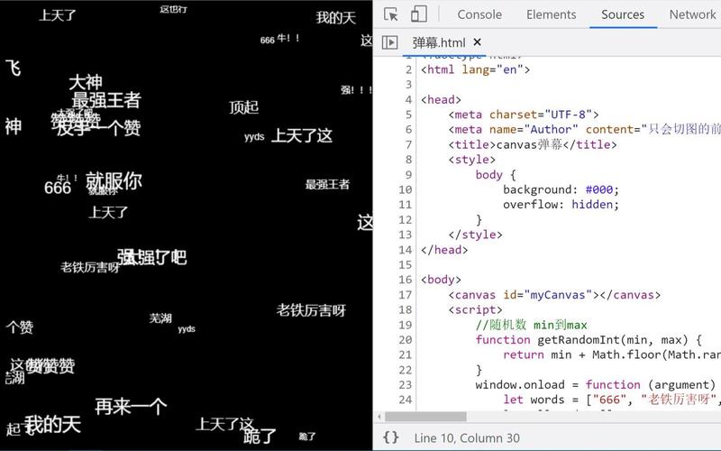
Task: Click line number 4 in the gutter
Action: click(409, 99)
